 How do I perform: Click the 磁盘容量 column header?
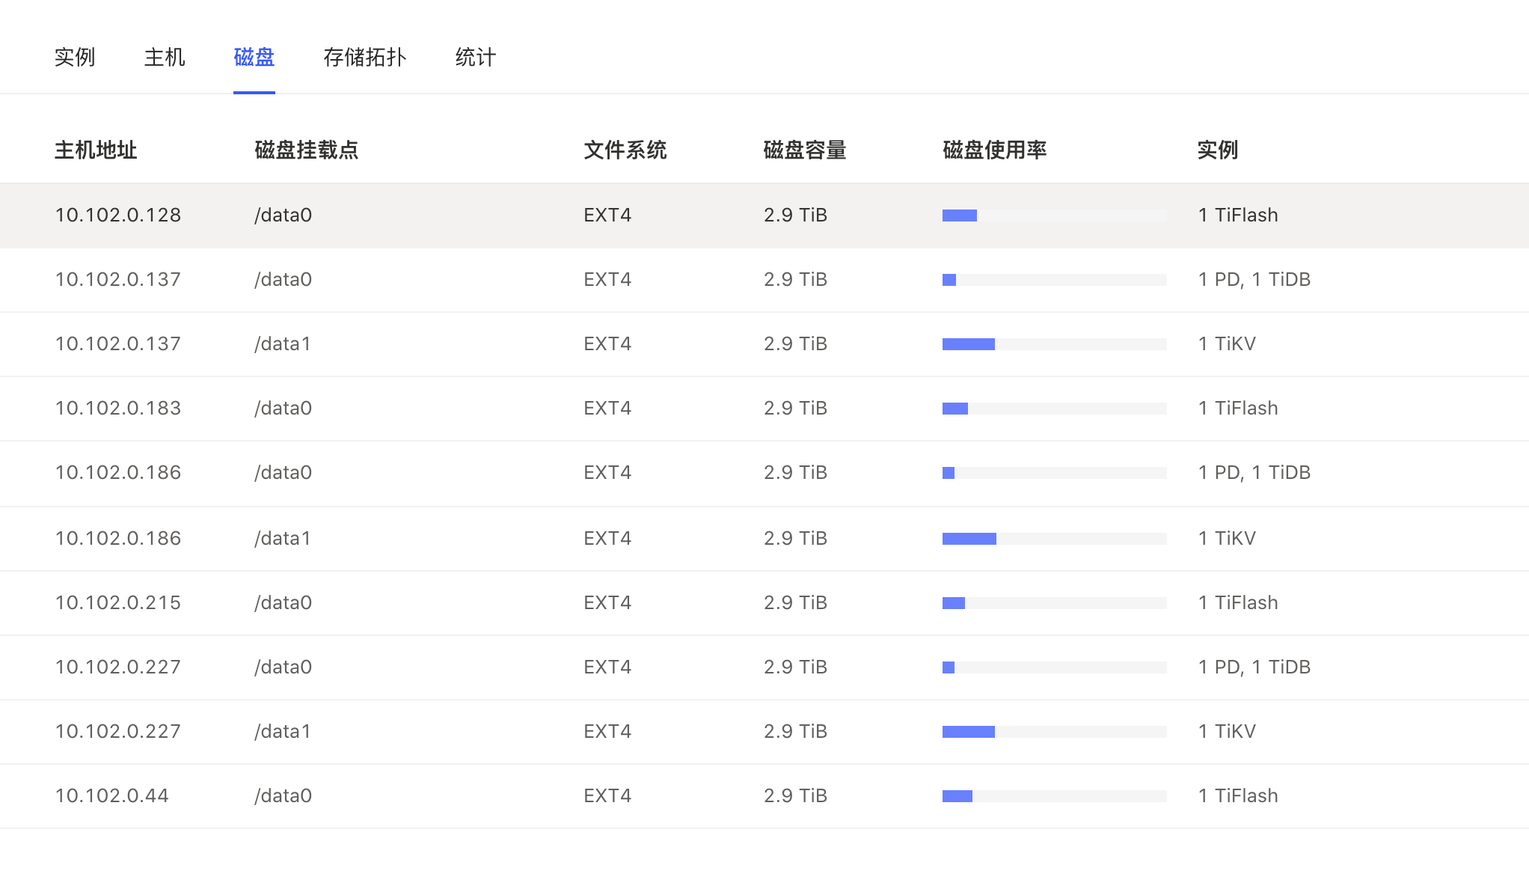tap(805, 150)
